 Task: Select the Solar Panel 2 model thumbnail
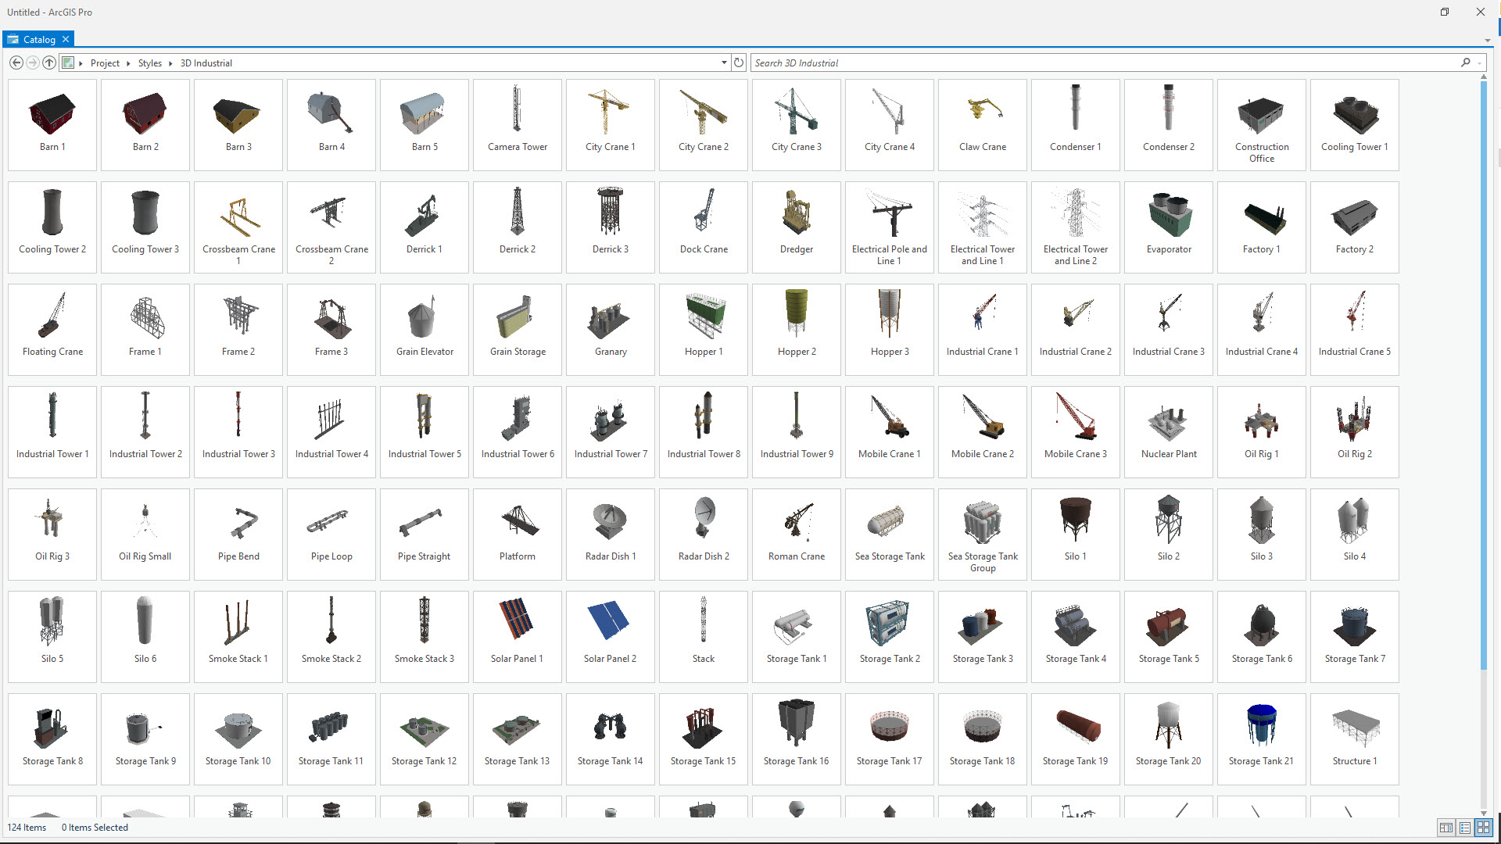point(610,636)
